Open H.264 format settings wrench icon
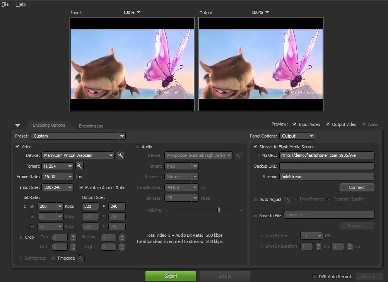 (x=79, y=166)
